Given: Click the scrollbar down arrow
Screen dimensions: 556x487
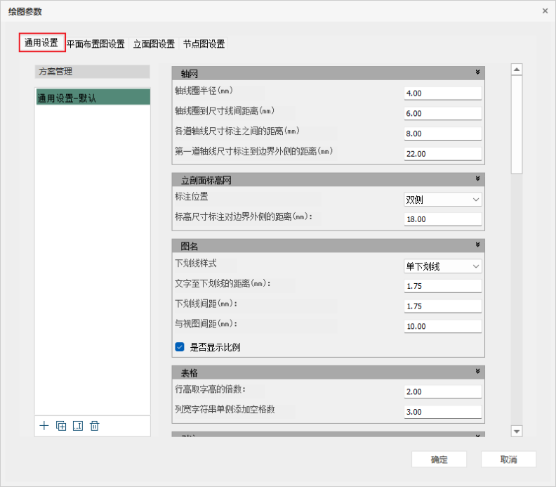Looking at the screenshot, I should [517, 431].
